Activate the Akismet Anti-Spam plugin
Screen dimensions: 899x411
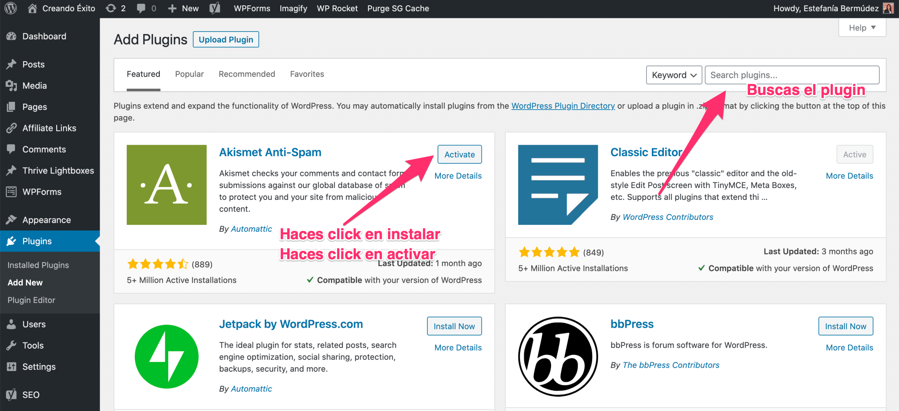pos(460,154)
